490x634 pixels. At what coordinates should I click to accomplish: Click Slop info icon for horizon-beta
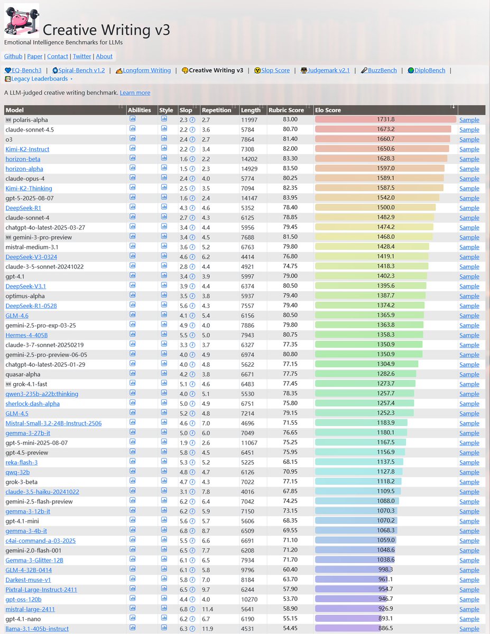coord(192,159)
